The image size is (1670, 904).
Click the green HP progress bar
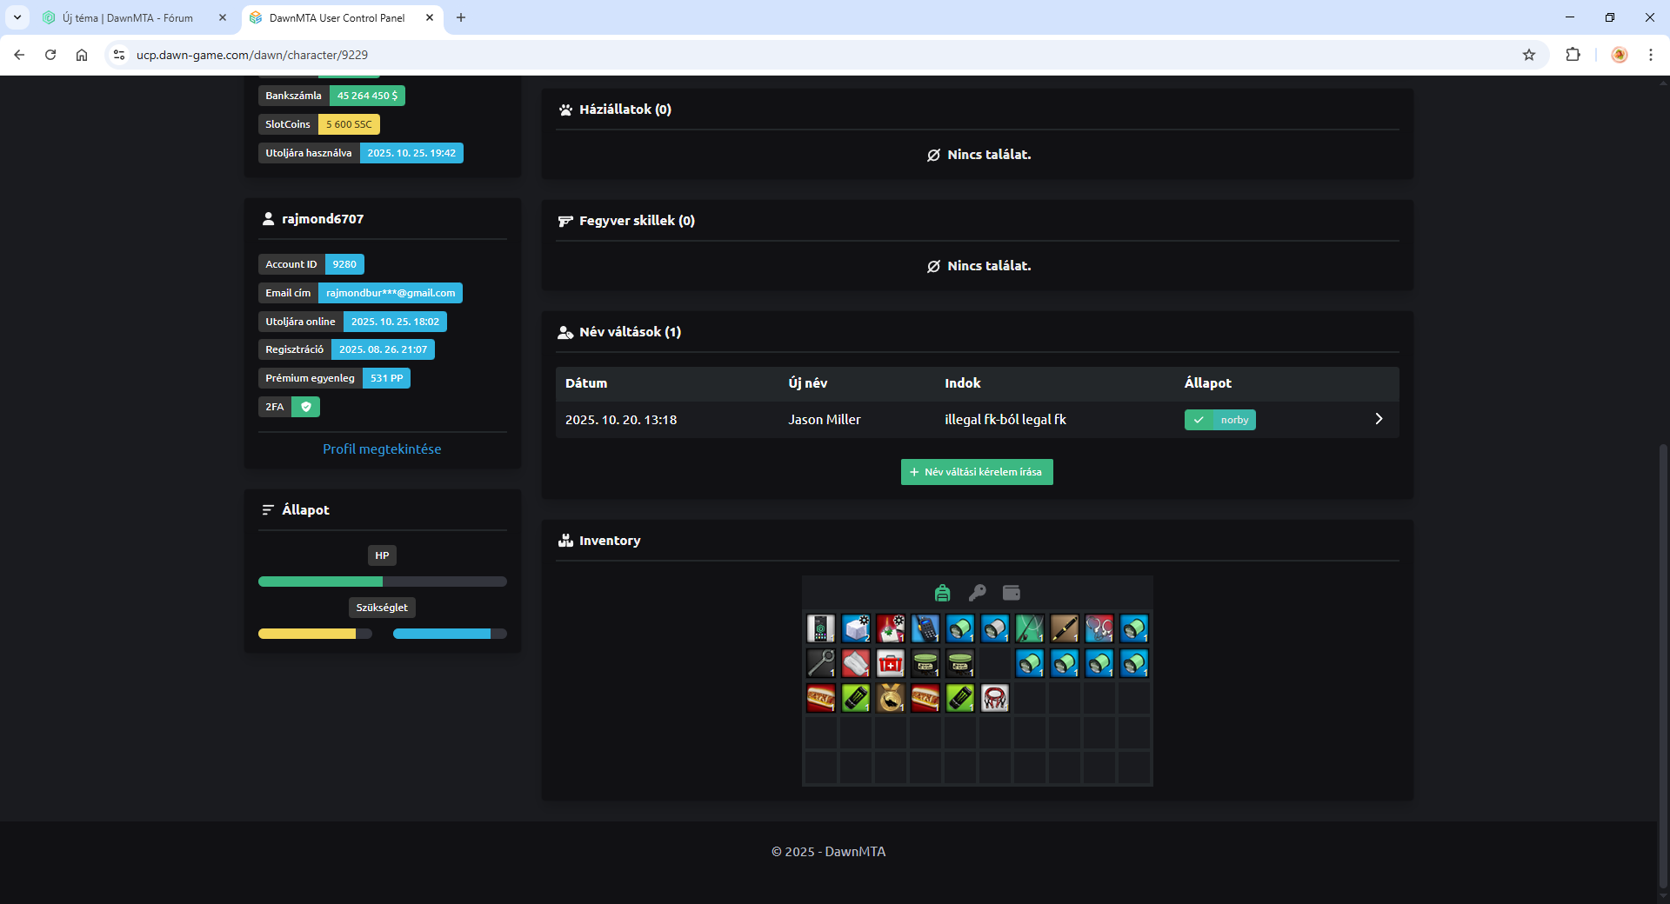pyautogui.click(x=320, y=582)
